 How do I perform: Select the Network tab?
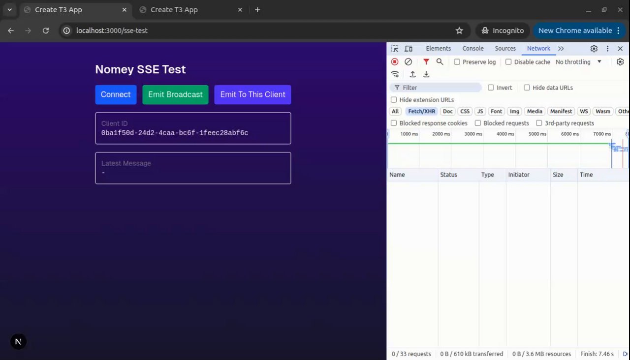[538, 49]
